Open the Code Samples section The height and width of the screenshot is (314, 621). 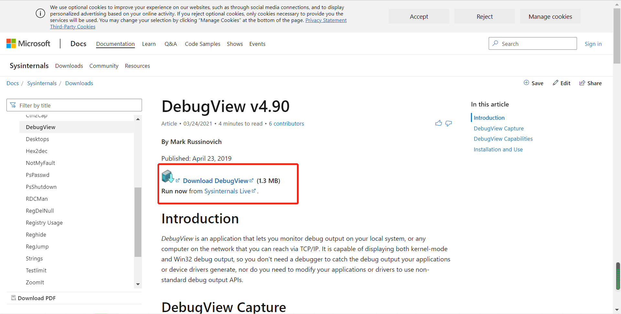[202, 44]
